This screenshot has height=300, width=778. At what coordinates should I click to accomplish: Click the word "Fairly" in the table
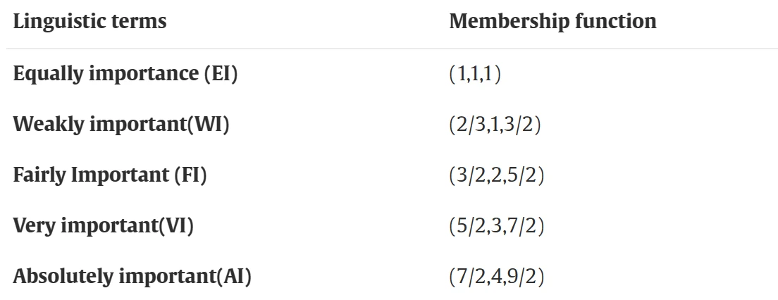click(x=36, y=175)
